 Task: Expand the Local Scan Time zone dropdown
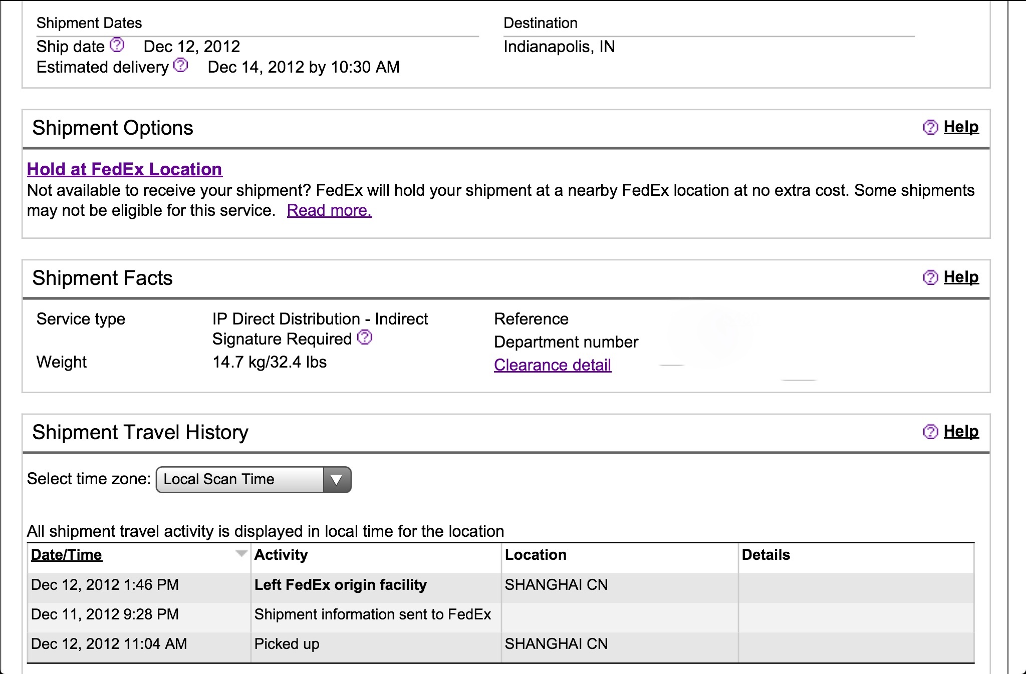pyautogui.click(x=253, y=480)
